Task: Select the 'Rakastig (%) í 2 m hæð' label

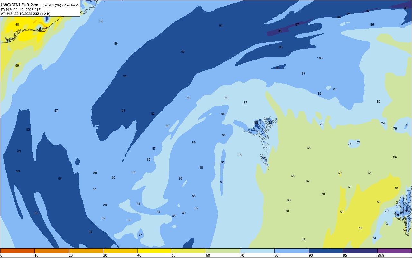Action: pyautogui.click(x=59, y=5)
